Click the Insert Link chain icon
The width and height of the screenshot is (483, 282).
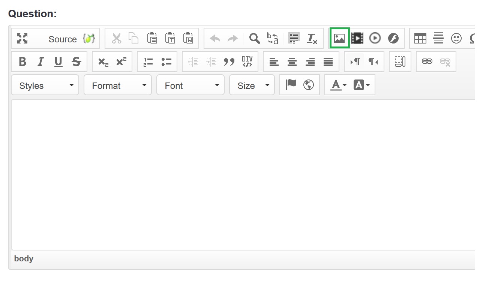427,61
